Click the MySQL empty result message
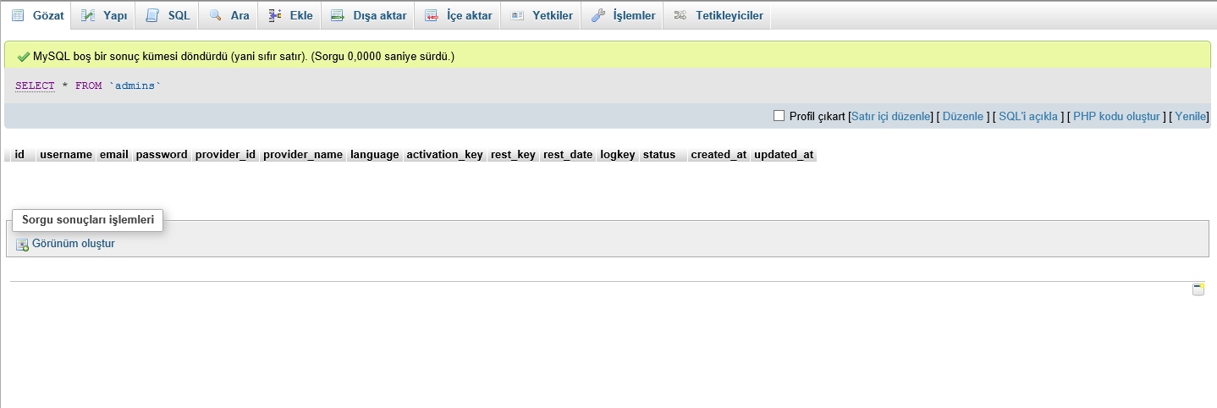The width and height of the screenshot is (1217, 408). click(244, 57)
